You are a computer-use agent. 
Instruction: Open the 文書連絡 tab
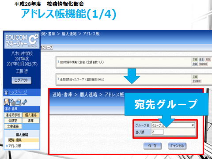(13, 126)
